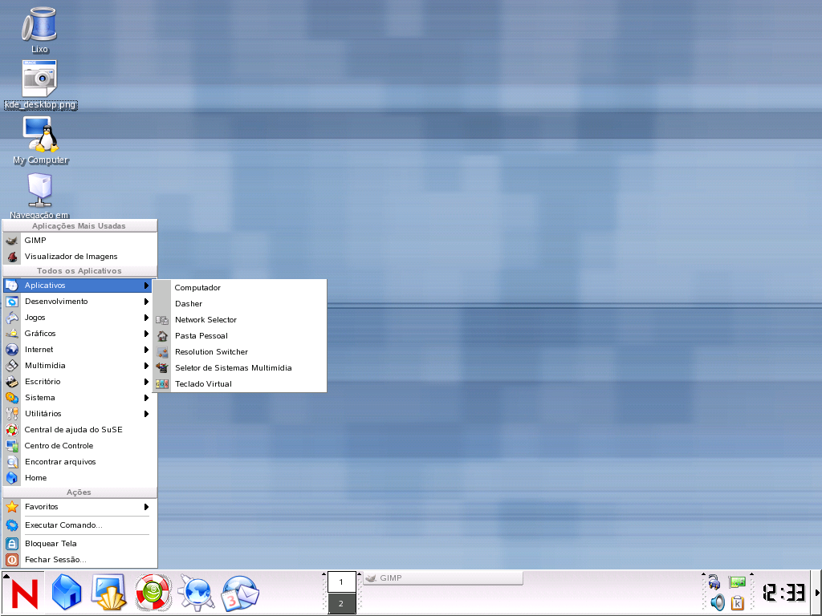Open the KMix speaker icon in the system tray
This screenshot has width=822, height=616.
tap(718, 602)
